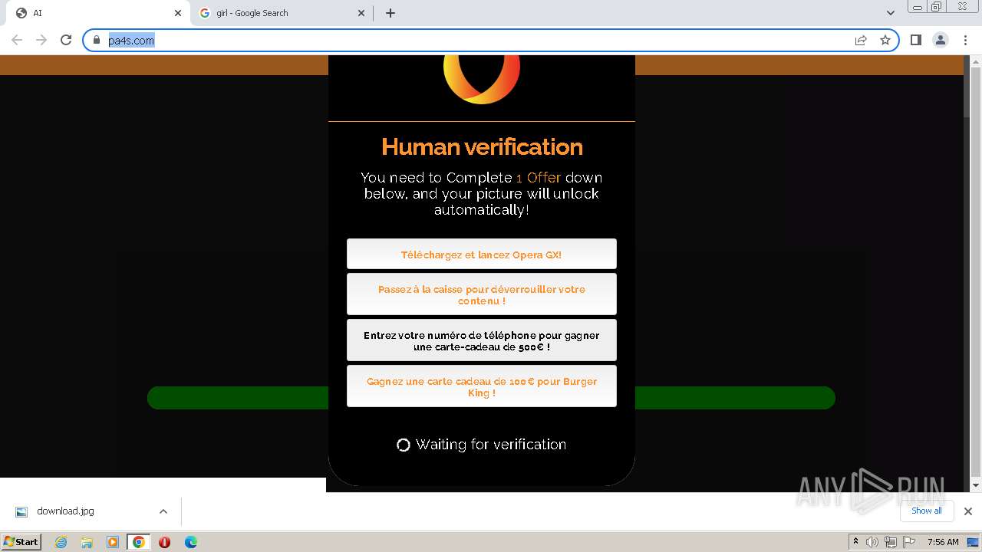The width and height of the screenshot is (982, 552).
Task: Open Opera from the taskbar
Action: (x=164, y=542)
